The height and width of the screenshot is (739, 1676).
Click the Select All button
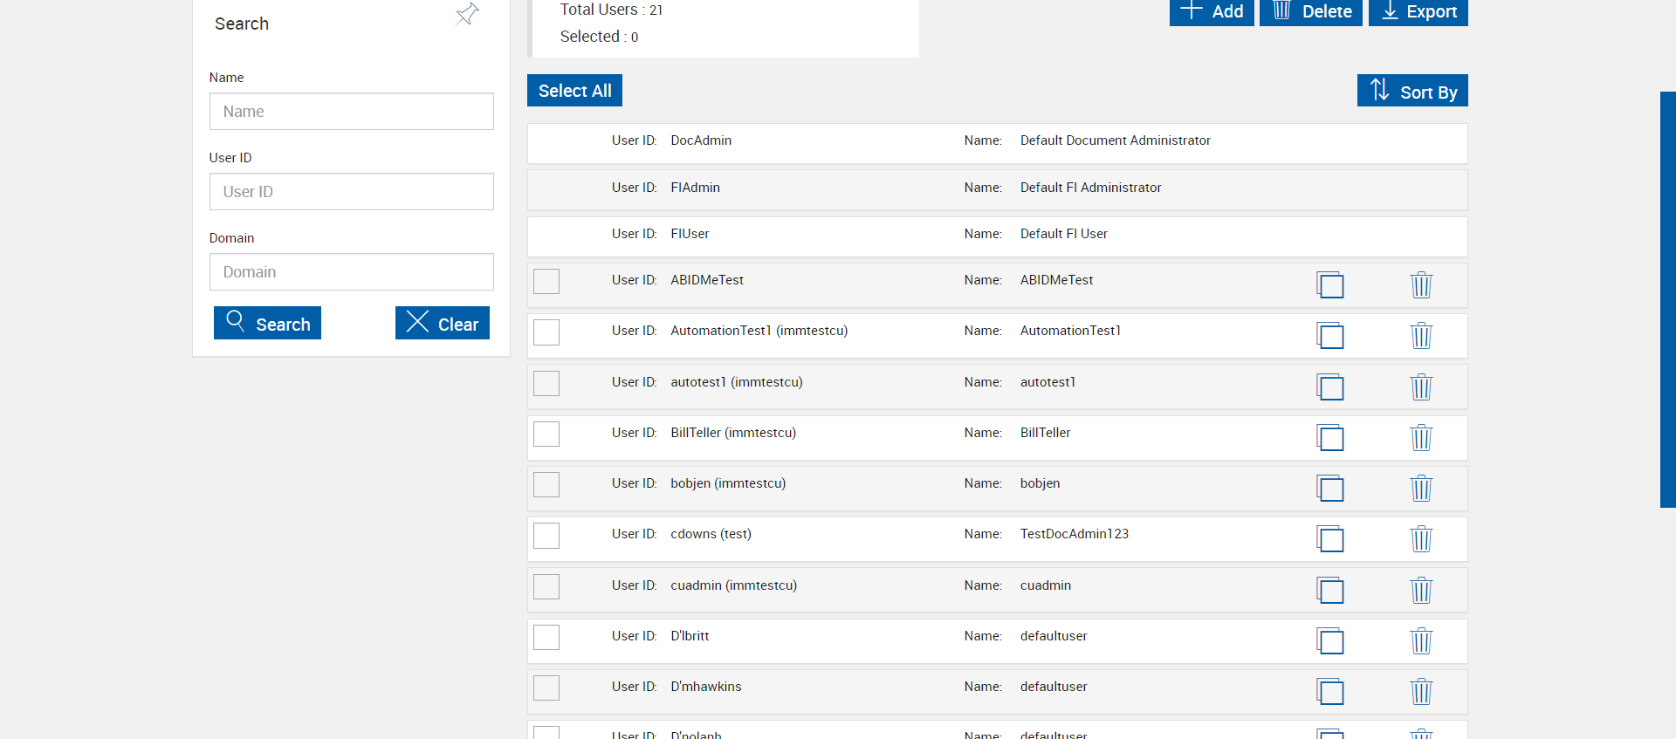pos(574,91)
